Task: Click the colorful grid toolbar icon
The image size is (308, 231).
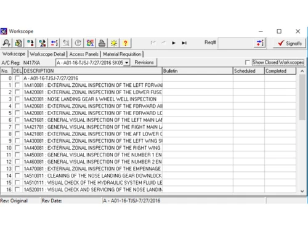Action: tap(90, 43)
